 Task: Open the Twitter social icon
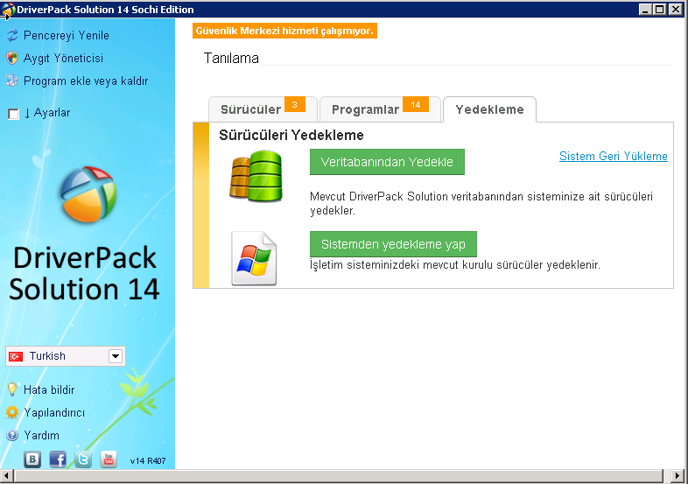pyautogui.click(x=83, y=459)
